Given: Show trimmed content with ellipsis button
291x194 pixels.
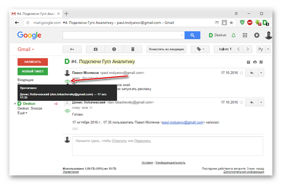Looking at the screenshot, I should 75,129.
